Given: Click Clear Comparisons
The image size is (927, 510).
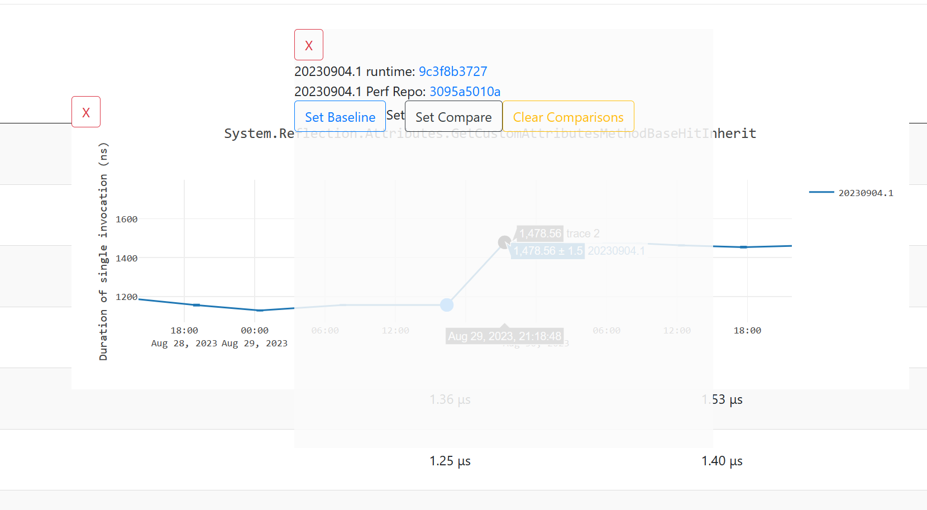Looking at the screenshot, I should point(568,117).
